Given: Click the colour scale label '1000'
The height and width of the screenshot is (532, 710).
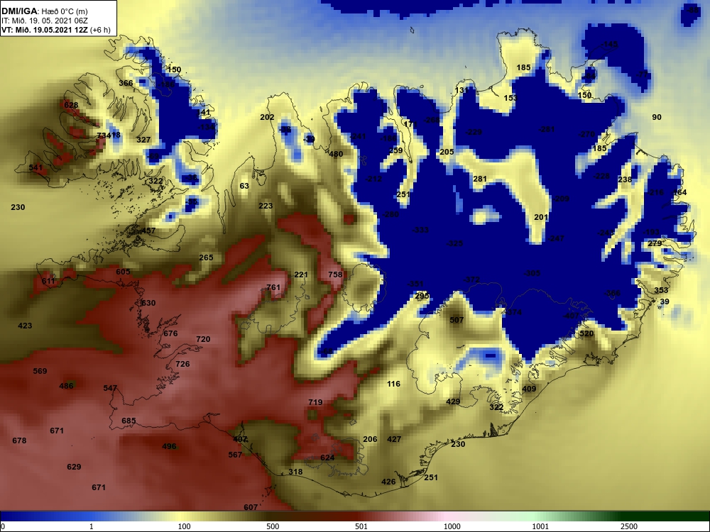Looking at the screenshot, I should tap(452, 526).
